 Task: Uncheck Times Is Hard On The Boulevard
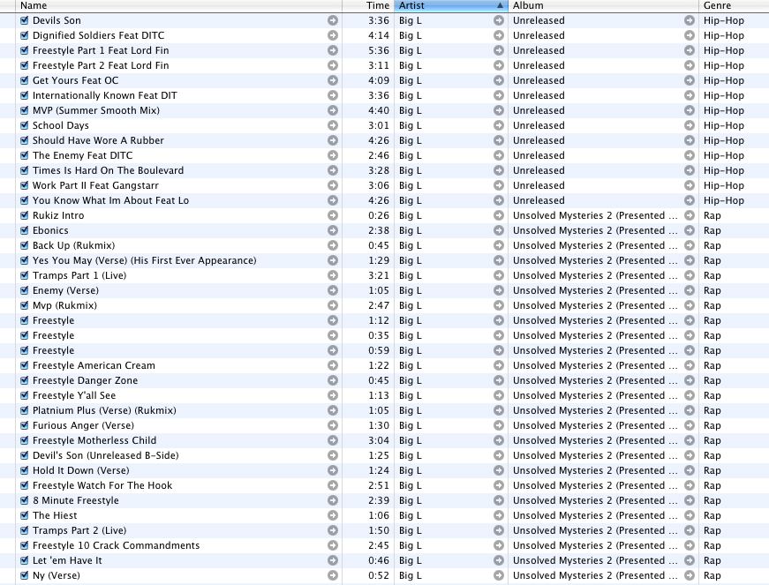pyautogui.click(x=24, y=170)
